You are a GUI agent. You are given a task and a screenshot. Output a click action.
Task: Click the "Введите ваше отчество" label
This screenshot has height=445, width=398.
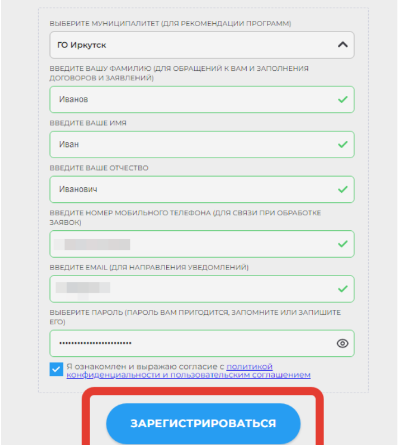pos(99,168)
